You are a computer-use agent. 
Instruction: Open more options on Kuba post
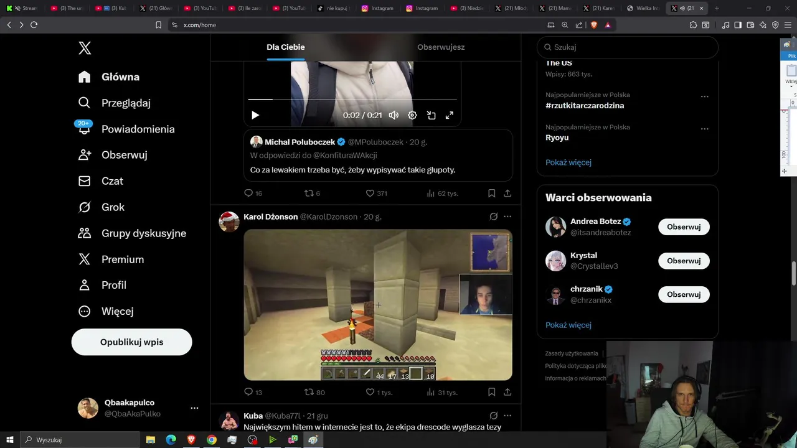(x=507, y=416)
